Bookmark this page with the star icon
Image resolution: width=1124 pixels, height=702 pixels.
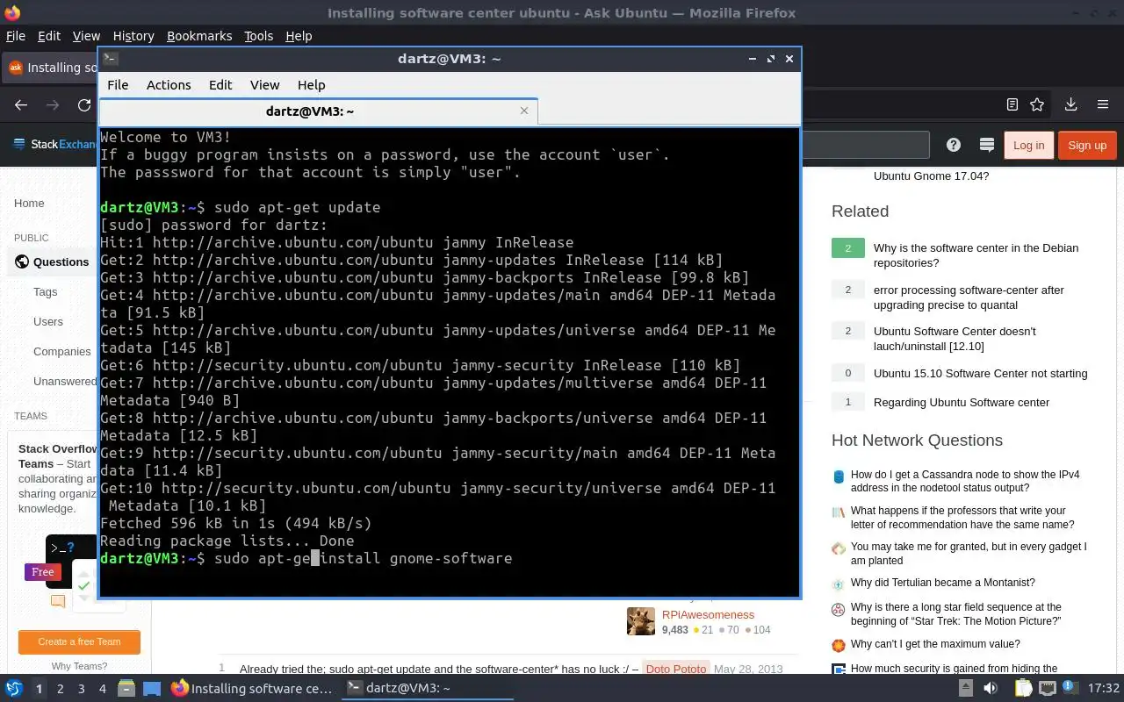1037,104
